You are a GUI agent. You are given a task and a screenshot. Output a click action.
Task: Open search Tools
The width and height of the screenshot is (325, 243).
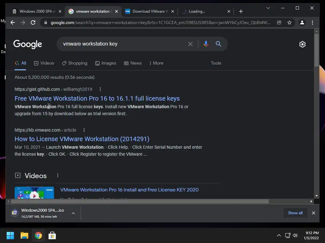(x=216, y=63)
